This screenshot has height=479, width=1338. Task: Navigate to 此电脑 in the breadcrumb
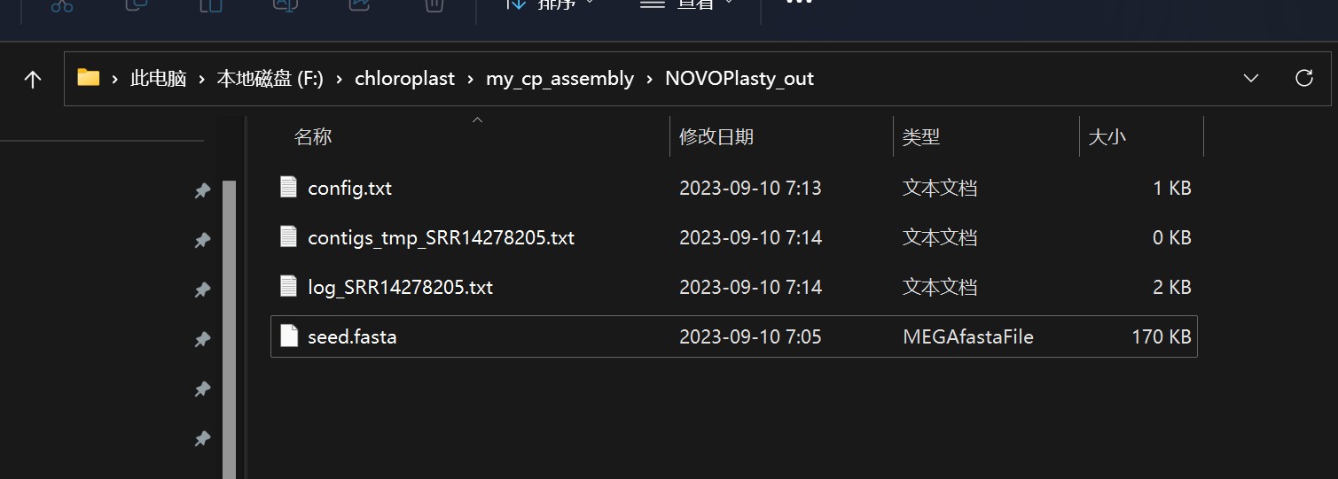tap(158, 79)
